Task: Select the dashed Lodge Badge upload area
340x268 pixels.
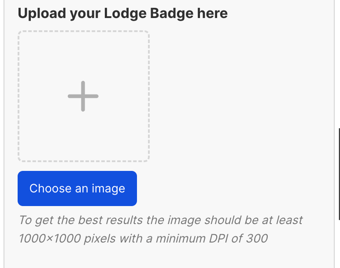Action: [84, 96]
